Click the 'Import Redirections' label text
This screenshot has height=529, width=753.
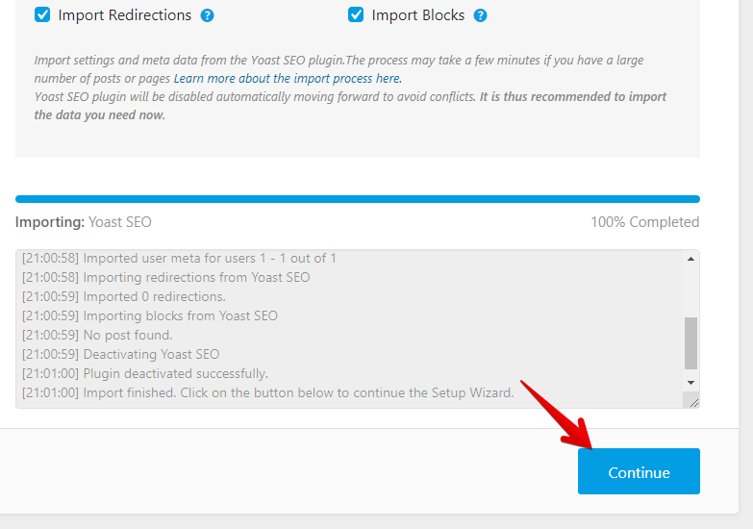[x=124, y=15]
